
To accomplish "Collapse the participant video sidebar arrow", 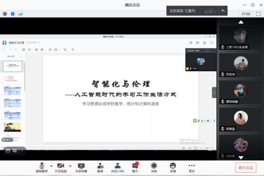I will [214, 93].
